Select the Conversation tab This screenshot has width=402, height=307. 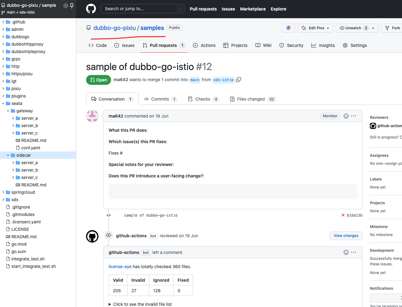pos(112,99)
